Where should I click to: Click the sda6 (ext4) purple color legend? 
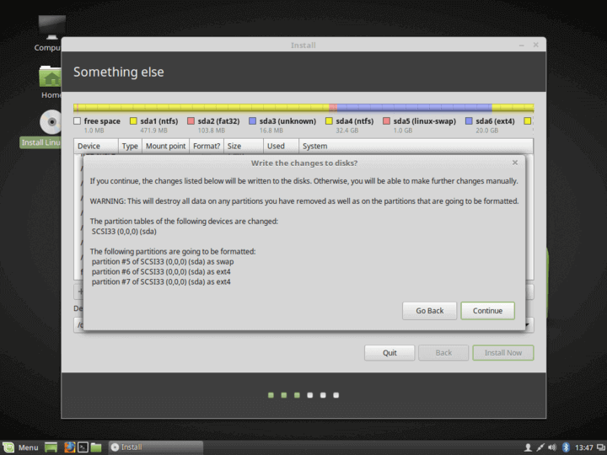pyautogui.click(x=469, y=121)
